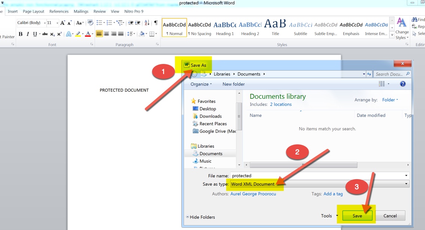Select Downloads in navigation pane
Image resolution: width=425 pixels, height=230 pixels.
[207, 116]
